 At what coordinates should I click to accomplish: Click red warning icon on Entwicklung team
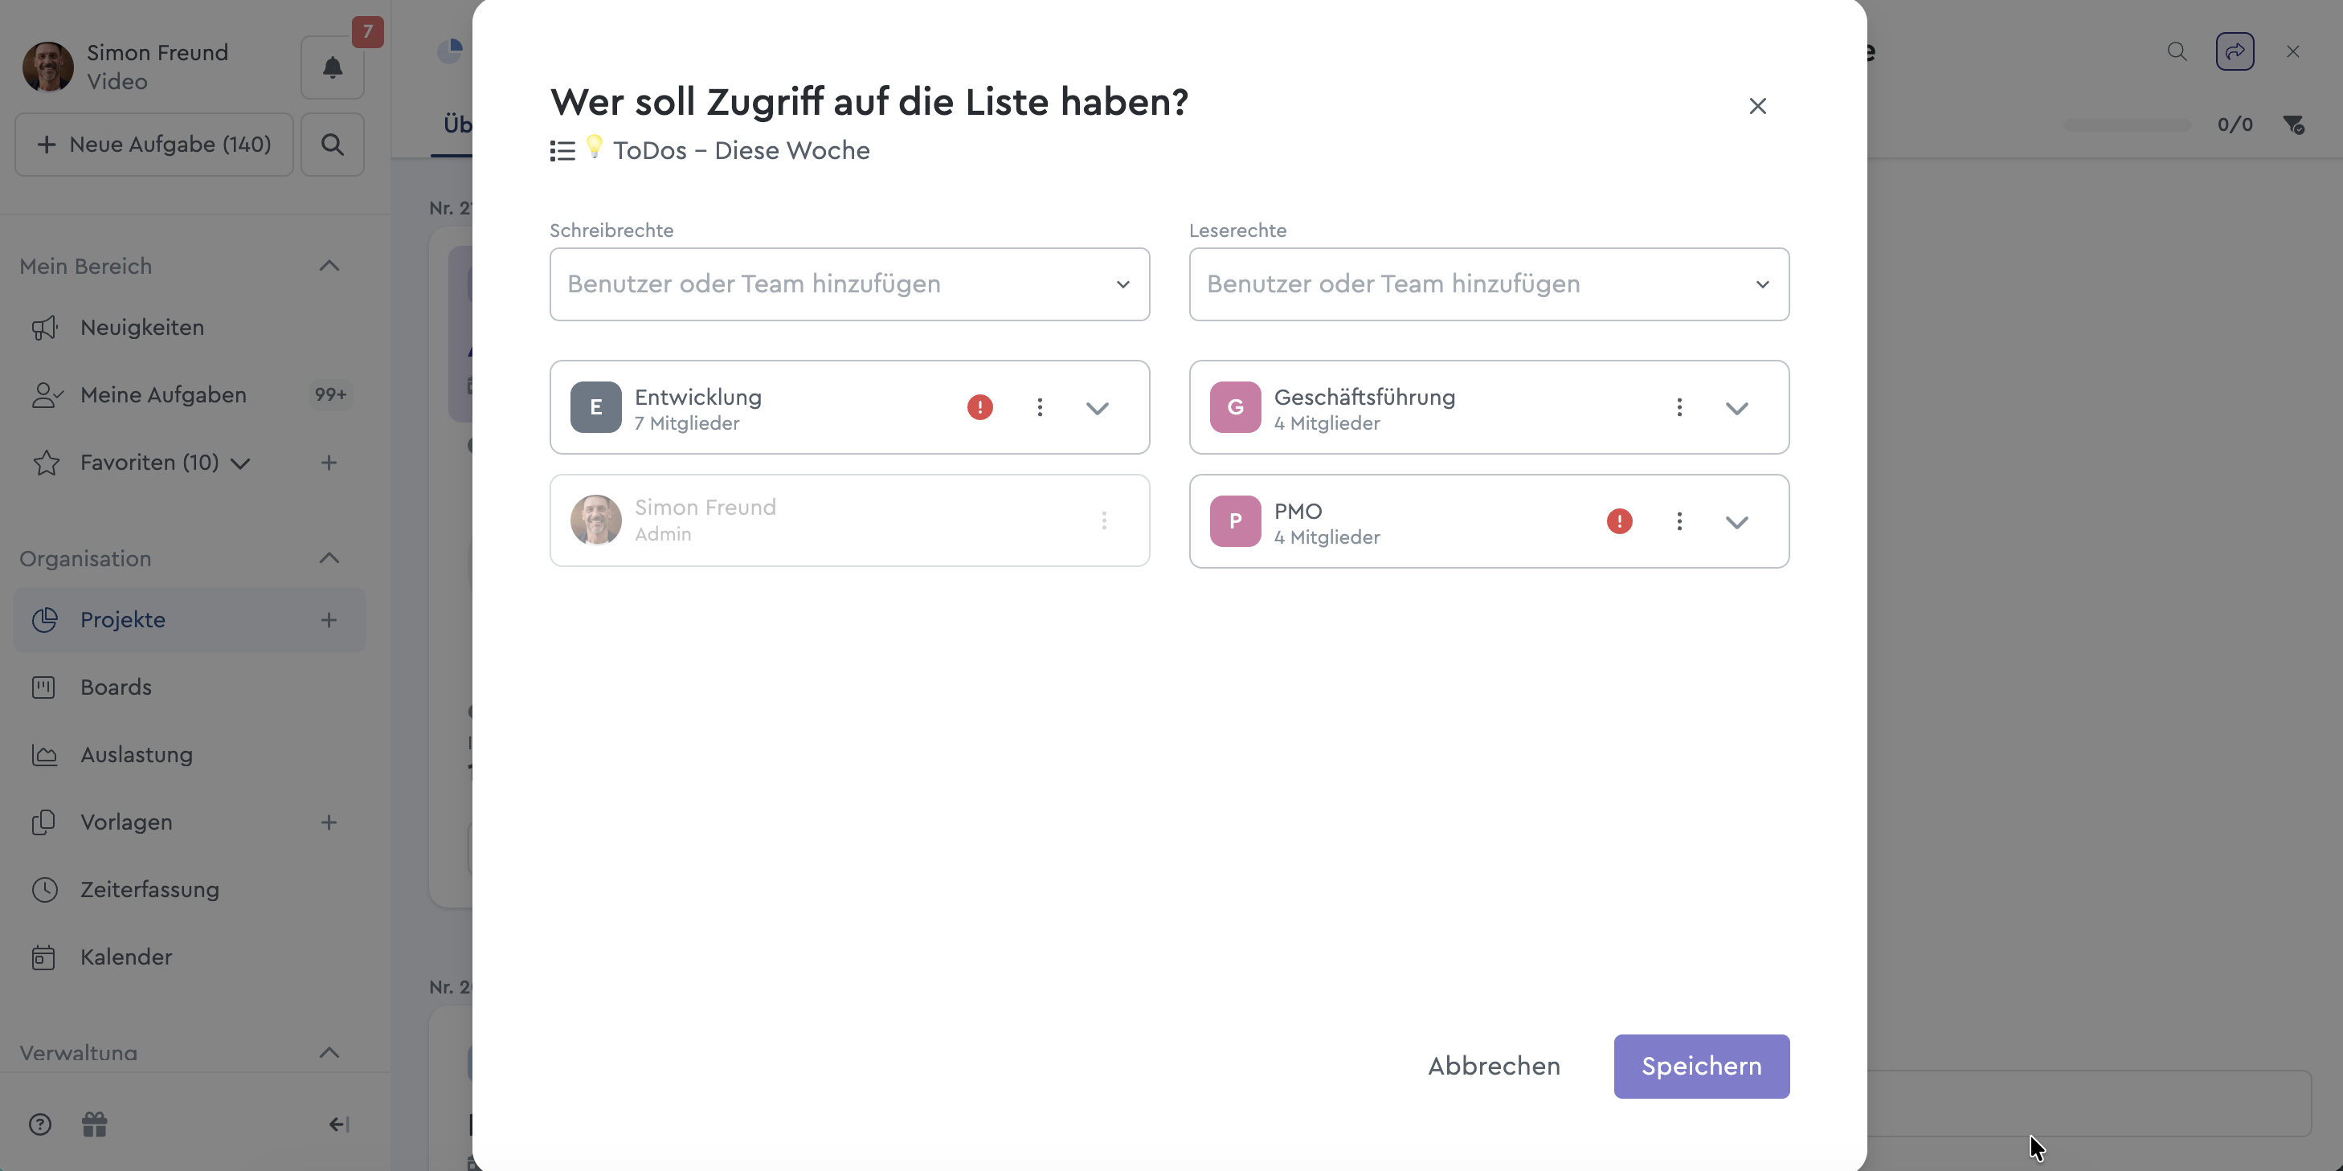coord(979,407)
